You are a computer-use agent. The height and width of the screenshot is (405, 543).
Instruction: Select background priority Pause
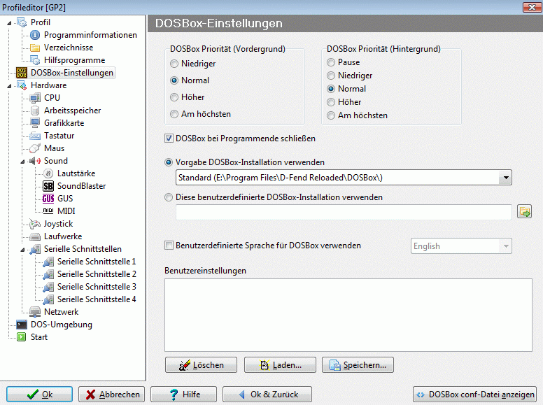[331, 62]
